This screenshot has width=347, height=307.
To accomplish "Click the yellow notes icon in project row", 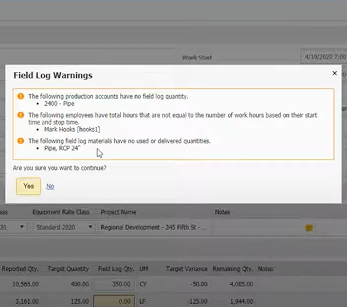I will (309, 228).
